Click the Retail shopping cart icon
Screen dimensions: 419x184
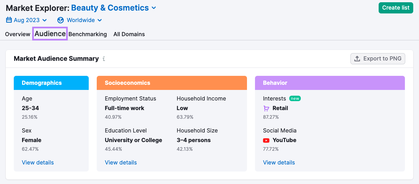tap(266, 108)
